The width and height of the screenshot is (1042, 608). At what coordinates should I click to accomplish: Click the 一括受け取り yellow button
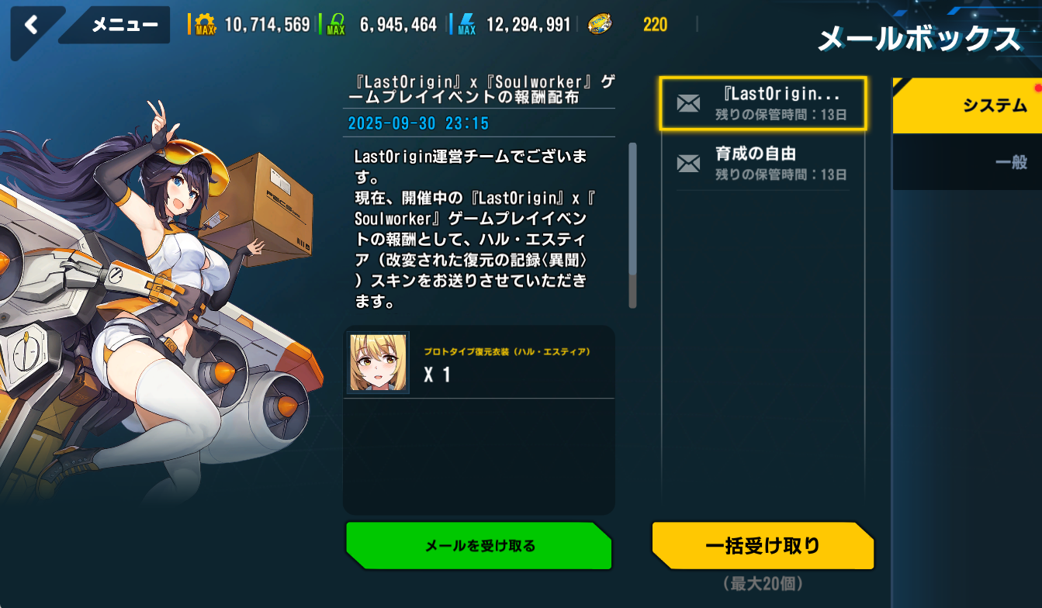point(763,546)
